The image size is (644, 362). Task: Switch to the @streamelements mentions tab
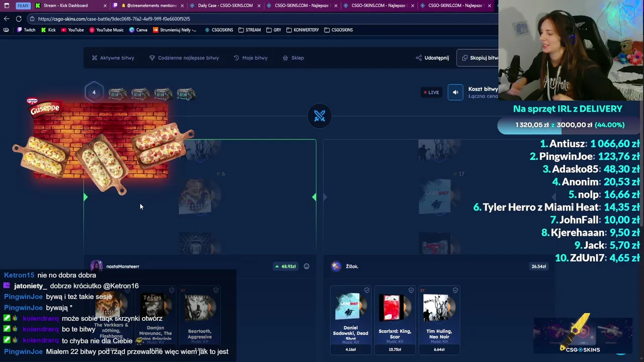pyautogui.click(x=148, y=6)
